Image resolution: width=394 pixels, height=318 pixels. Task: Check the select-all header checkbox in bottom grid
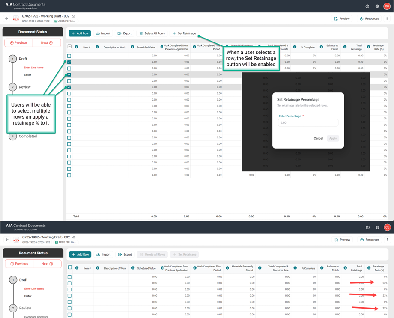click(70, 268)
